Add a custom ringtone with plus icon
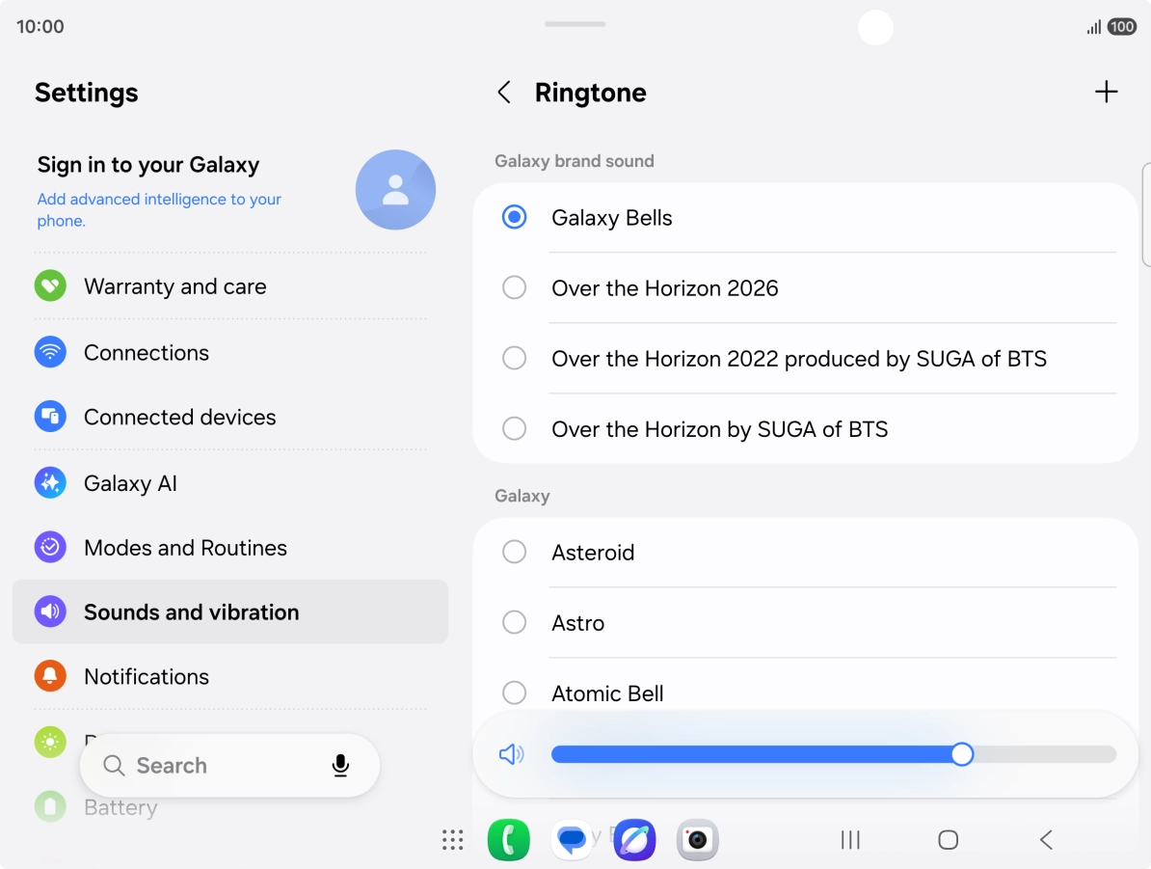Screen dimensions: 1151x869 1106,92
